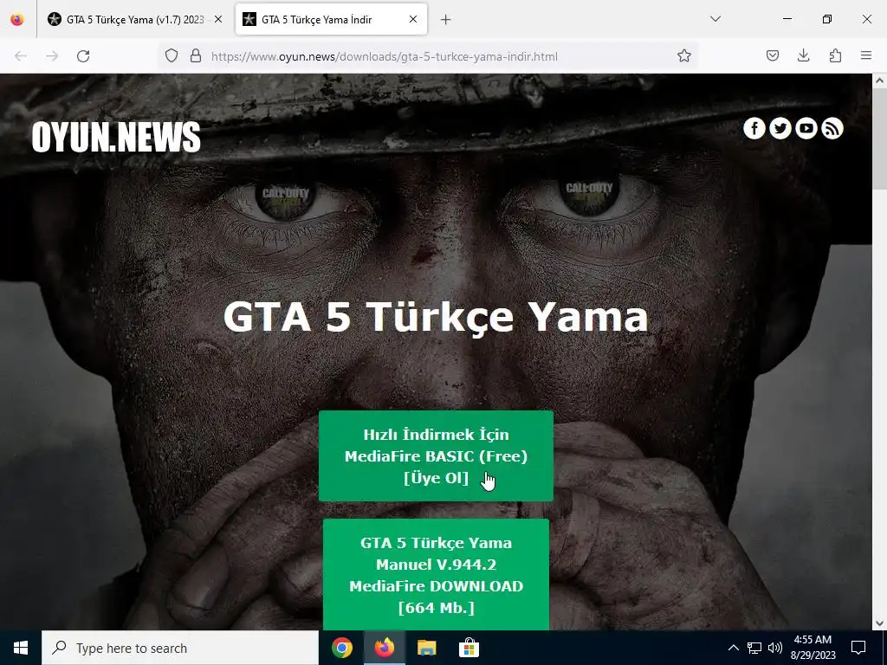This screenshot has height=665, width=887.
Task: Bookmark this page with the star
Action: tap(684, 56)
